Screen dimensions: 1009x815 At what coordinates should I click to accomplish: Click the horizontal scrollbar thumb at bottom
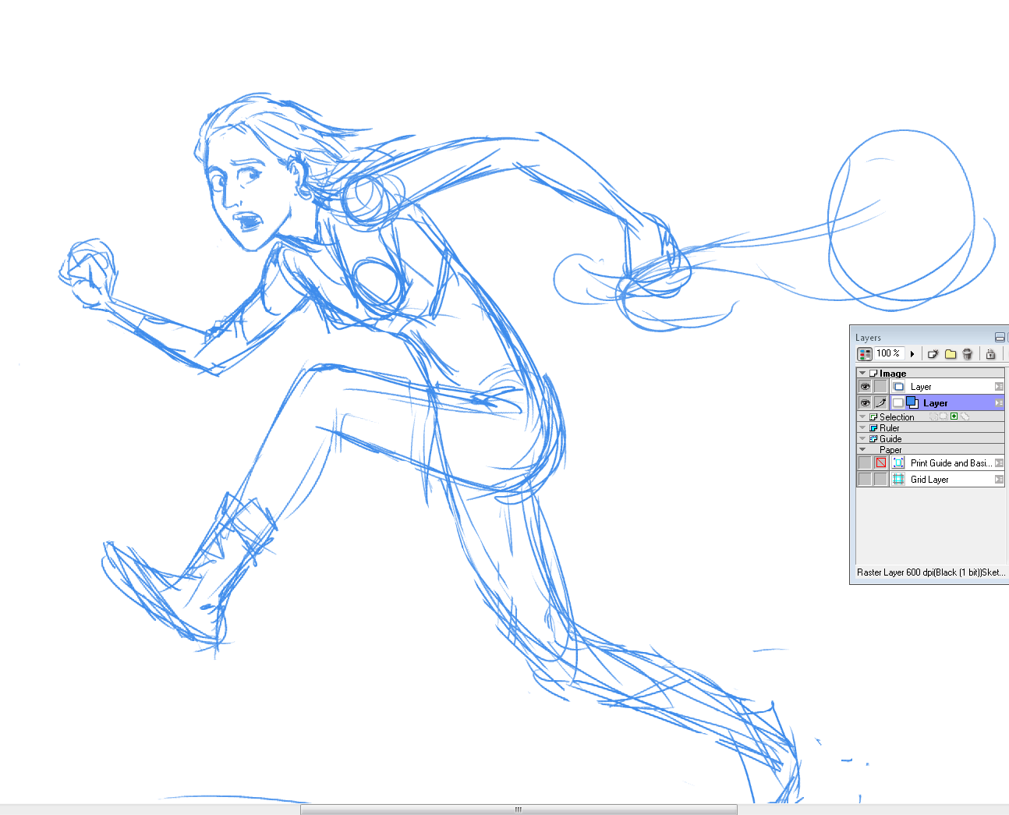click(519, 810)
